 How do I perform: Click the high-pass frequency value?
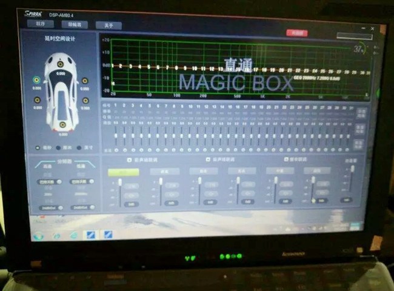click(x=48, y=194)
